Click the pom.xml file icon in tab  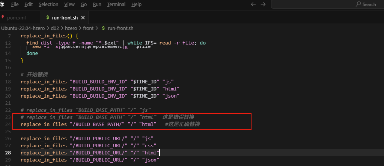(x=3, y=18)
